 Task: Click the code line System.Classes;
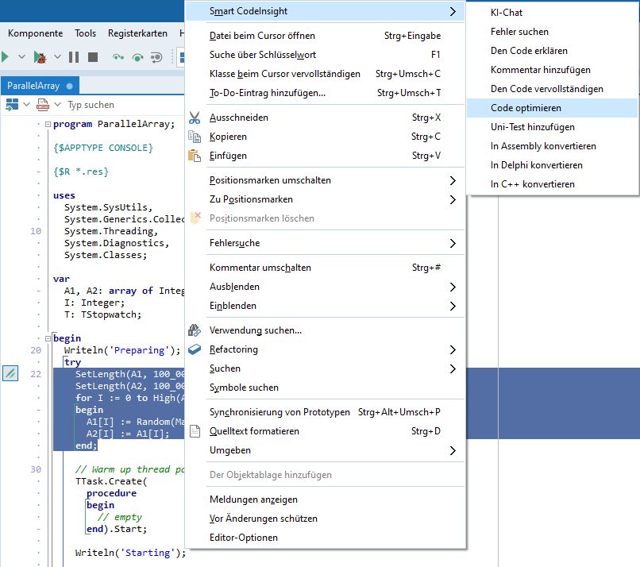point(106,255)
